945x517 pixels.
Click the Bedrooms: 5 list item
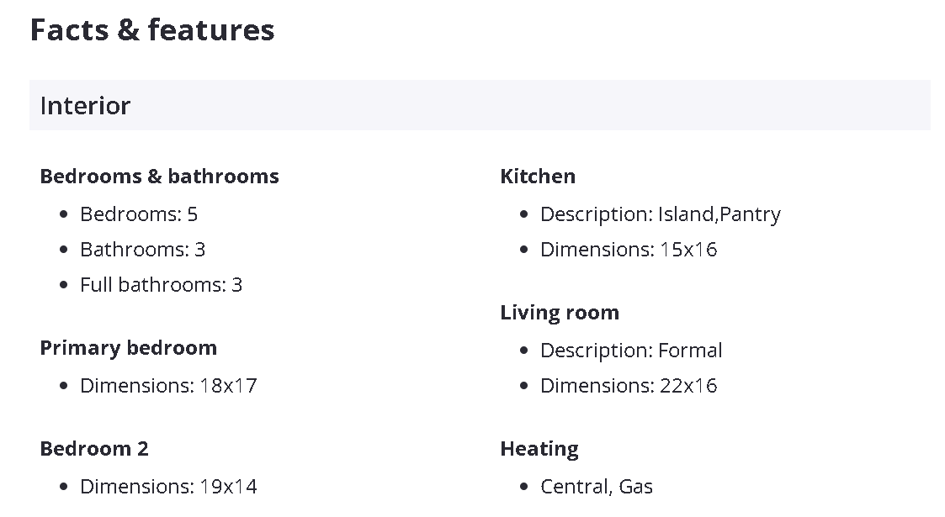(139, 214)
